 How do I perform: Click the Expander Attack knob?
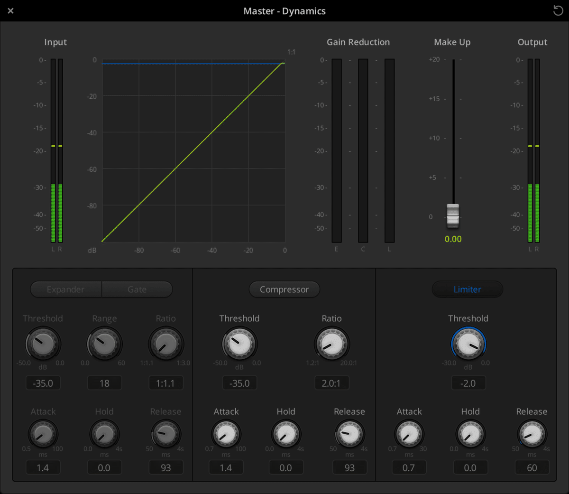coord(43,434)
